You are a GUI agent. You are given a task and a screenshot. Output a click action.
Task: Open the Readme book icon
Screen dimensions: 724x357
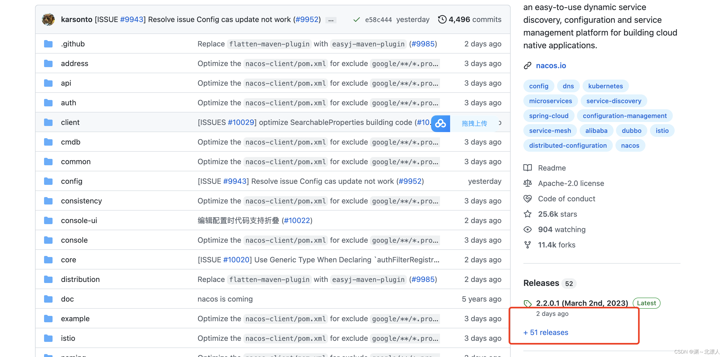point(528,168)
